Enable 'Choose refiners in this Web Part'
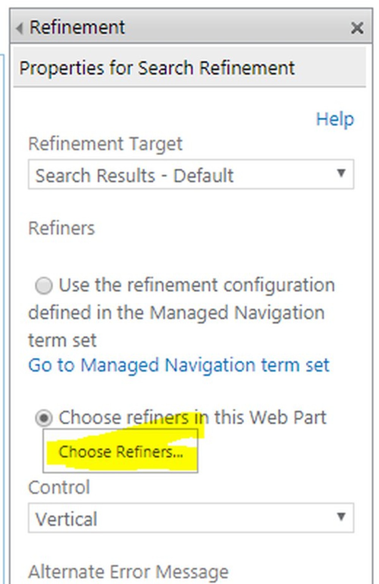The width and height of the screenshot is (379, 584). [44, 418]
